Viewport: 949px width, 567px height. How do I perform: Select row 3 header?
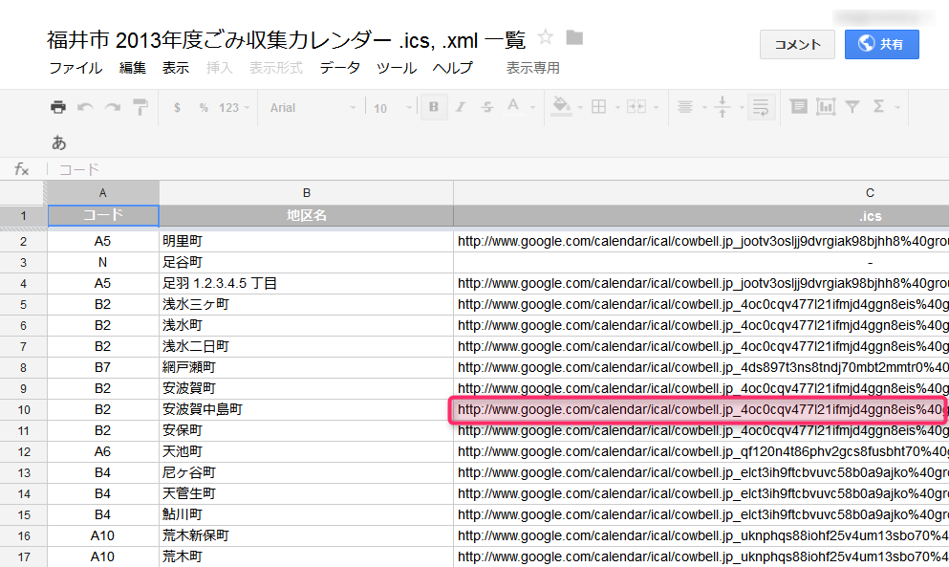pos(24,263)
